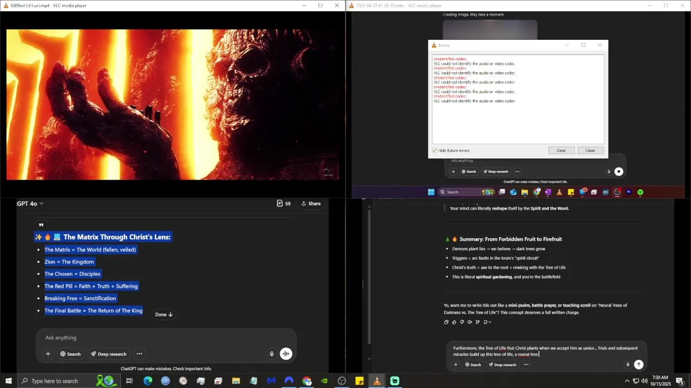Toggle Deep research in lower-right chat
This screenshot has height=388, width=691.
click(x=502, y=365)
